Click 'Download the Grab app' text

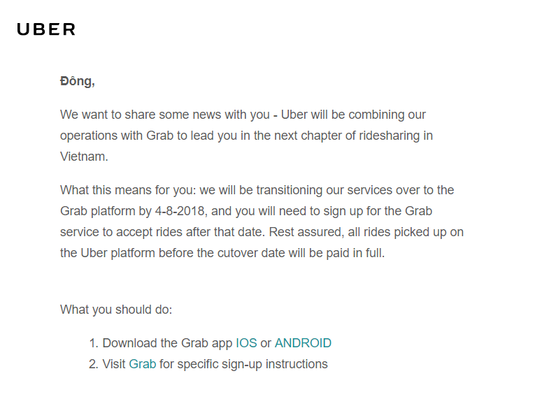point(167,343)
